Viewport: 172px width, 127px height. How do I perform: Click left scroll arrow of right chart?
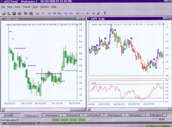coord(89,109)
